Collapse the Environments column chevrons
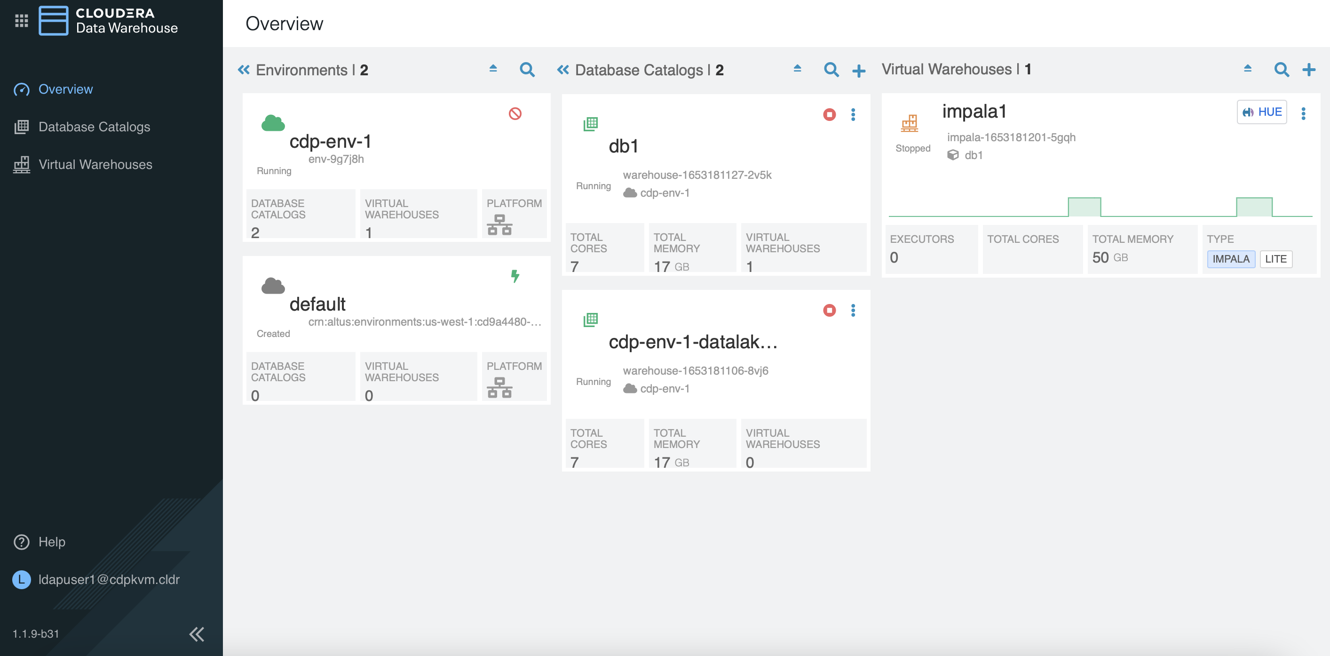 pyautogui.click(x=244, y=70)
